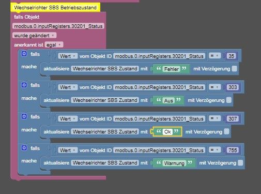Select Wechselrichter SBS Zustand target in the Aus row

105,100
